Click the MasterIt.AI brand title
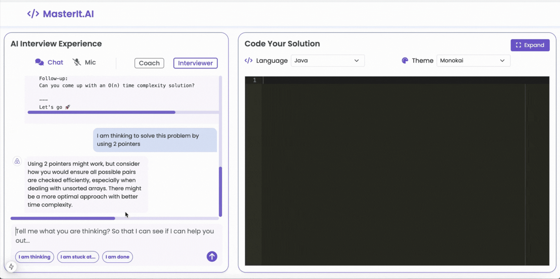 click(x=68, y=14)
